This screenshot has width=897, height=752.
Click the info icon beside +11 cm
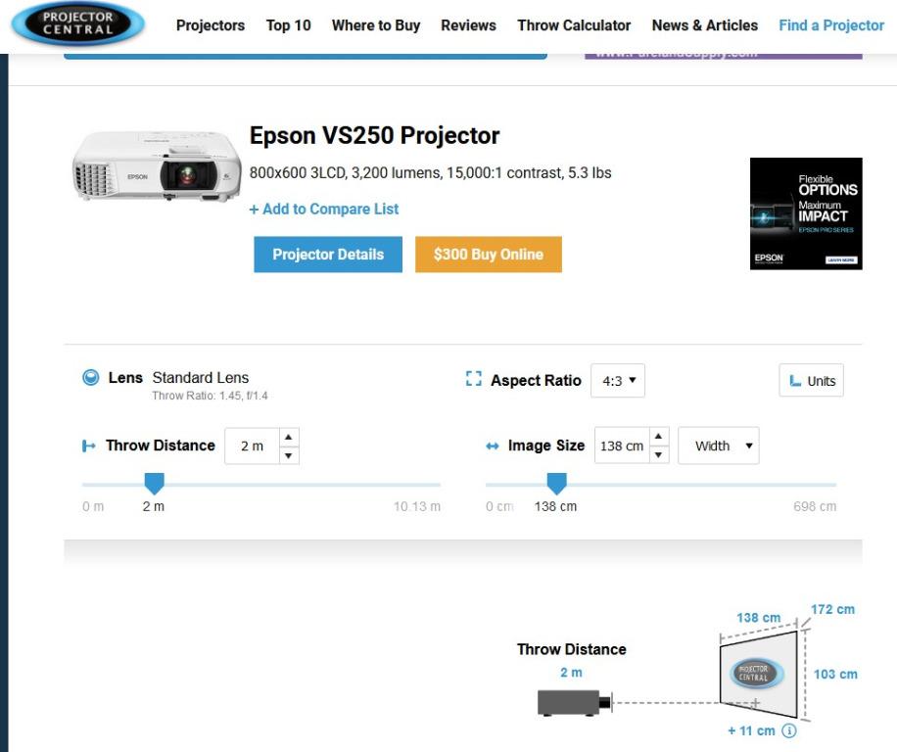[x=789, y=731]
